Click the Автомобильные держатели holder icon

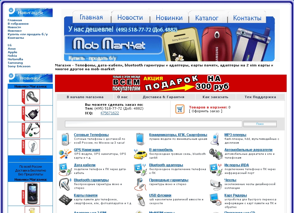[x=215, y=153]
